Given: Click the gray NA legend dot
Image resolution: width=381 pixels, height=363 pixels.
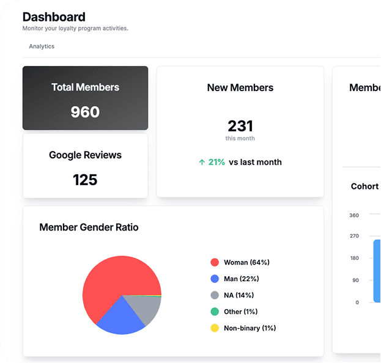Looking at the screenshot, I should [x=215, y=295].
